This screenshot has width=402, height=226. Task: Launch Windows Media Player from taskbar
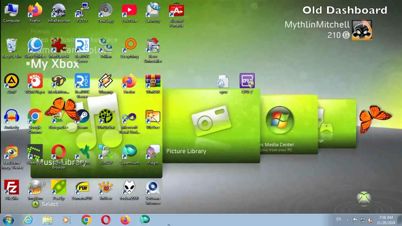pos(67,220)
